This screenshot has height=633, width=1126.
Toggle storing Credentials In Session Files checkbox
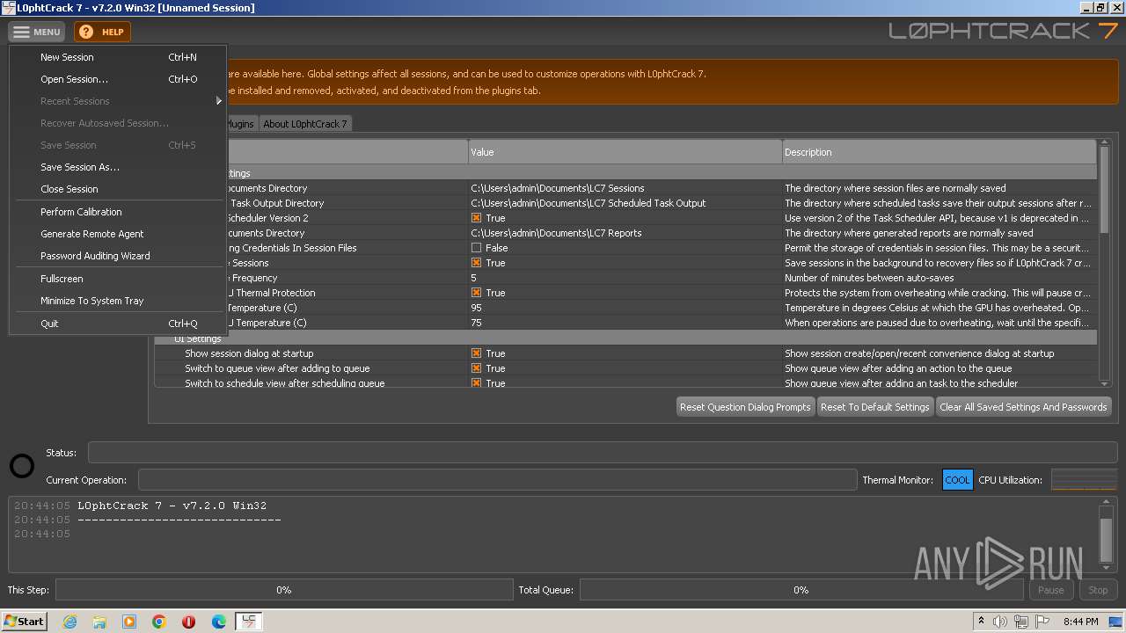[476, 248]
